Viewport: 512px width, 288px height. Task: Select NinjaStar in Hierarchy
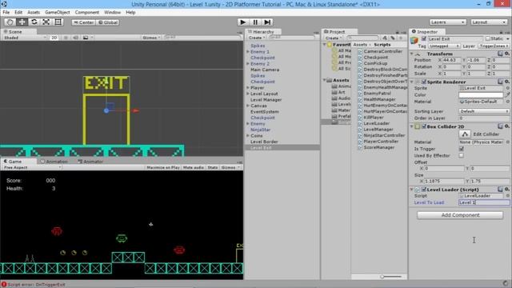click(260, 130)
